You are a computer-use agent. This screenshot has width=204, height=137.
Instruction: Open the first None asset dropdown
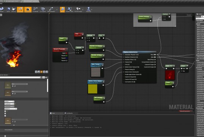19,84
